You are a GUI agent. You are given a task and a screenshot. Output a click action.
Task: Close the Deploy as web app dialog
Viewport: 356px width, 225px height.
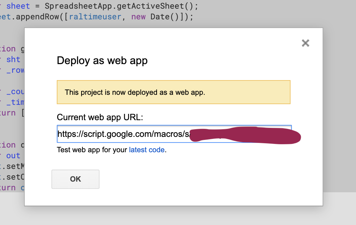coord(305,43)
